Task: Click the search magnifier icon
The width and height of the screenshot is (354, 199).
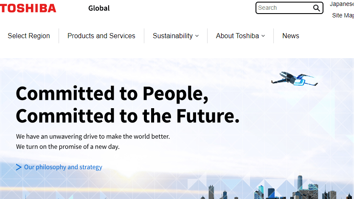Action: [317, 8]
